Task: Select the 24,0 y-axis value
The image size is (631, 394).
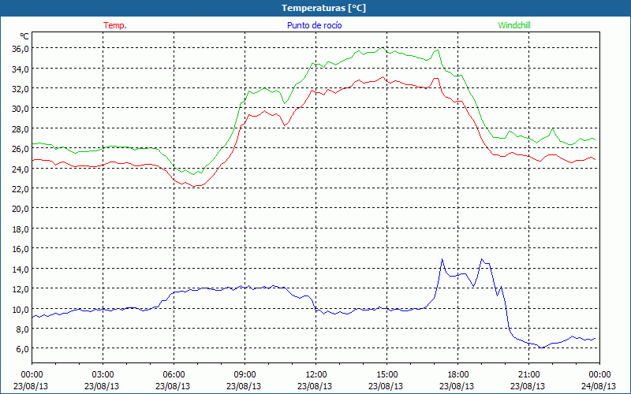Action: [21, 169]
